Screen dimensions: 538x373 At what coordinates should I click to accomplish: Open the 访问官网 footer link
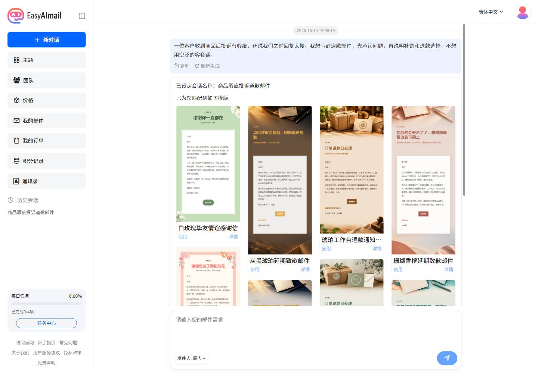point(25,342)
